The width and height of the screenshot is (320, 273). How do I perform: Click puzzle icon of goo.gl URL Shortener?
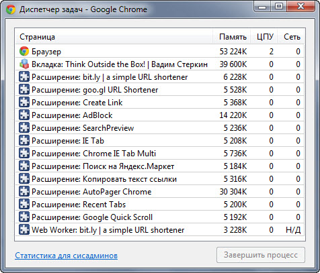click(24, 90)
